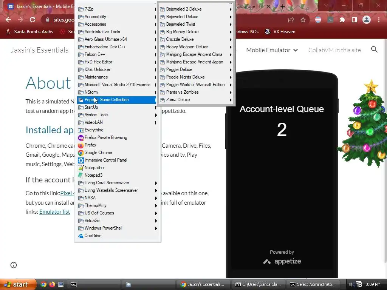Toggle the Chrome side panel icon
Image resolution: width=387 pixels, height=290 pixels.
point(354,20)
